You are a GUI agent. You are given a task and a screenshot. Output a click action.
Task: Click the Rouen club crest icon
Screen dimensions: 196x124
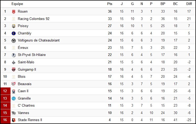(14, 12)
